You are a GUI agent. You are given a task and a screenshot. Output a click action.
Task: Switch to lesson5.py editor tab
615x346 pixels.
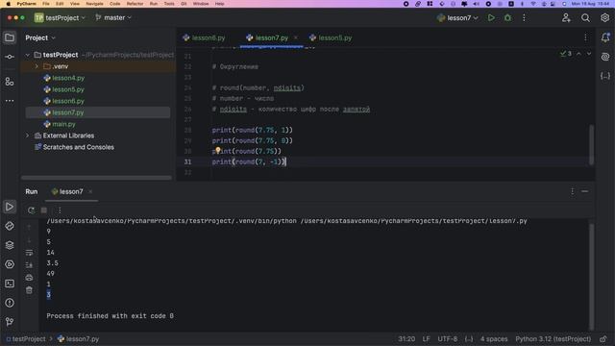[x=331, y=38]
